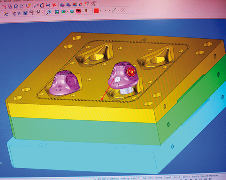Click the 'Gri=oui' status entry
The image size is (226, 180).
coord(159,178)
